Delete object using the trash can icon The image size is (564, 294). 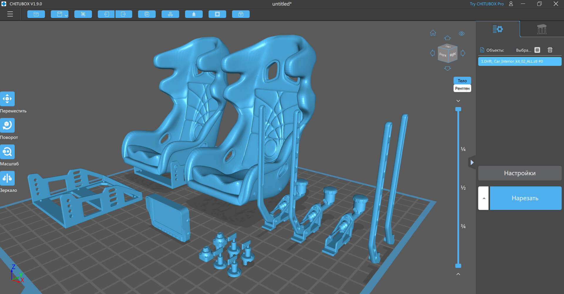click(x=550, y=50)
